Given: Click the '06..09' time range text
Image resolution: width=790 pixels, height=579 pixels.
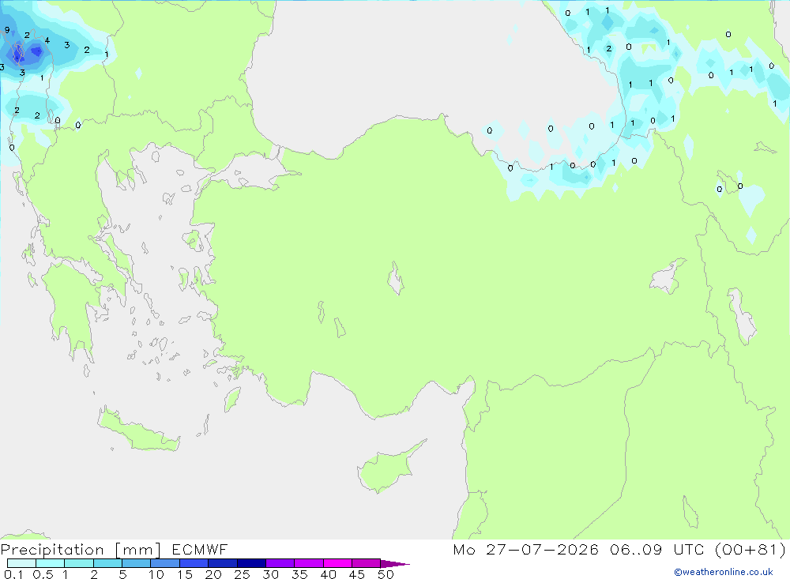Looking at the screenshot, I should pos(636,549).
